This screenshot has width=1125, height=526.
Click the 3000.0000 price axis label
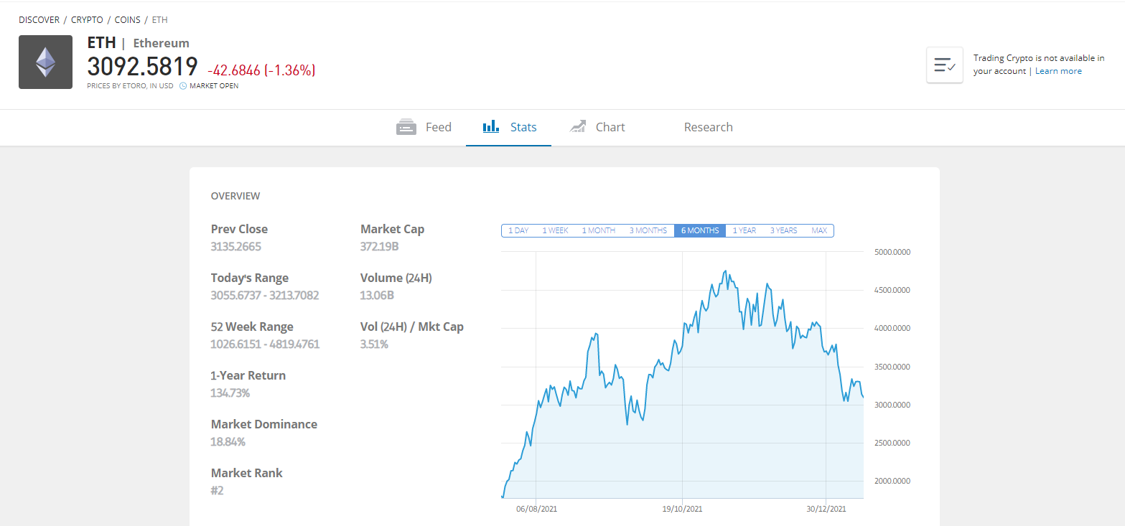coord(892,405)
